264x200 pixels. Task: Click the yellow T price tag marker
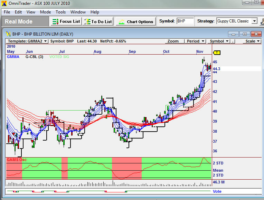click(x=217, y=53)
